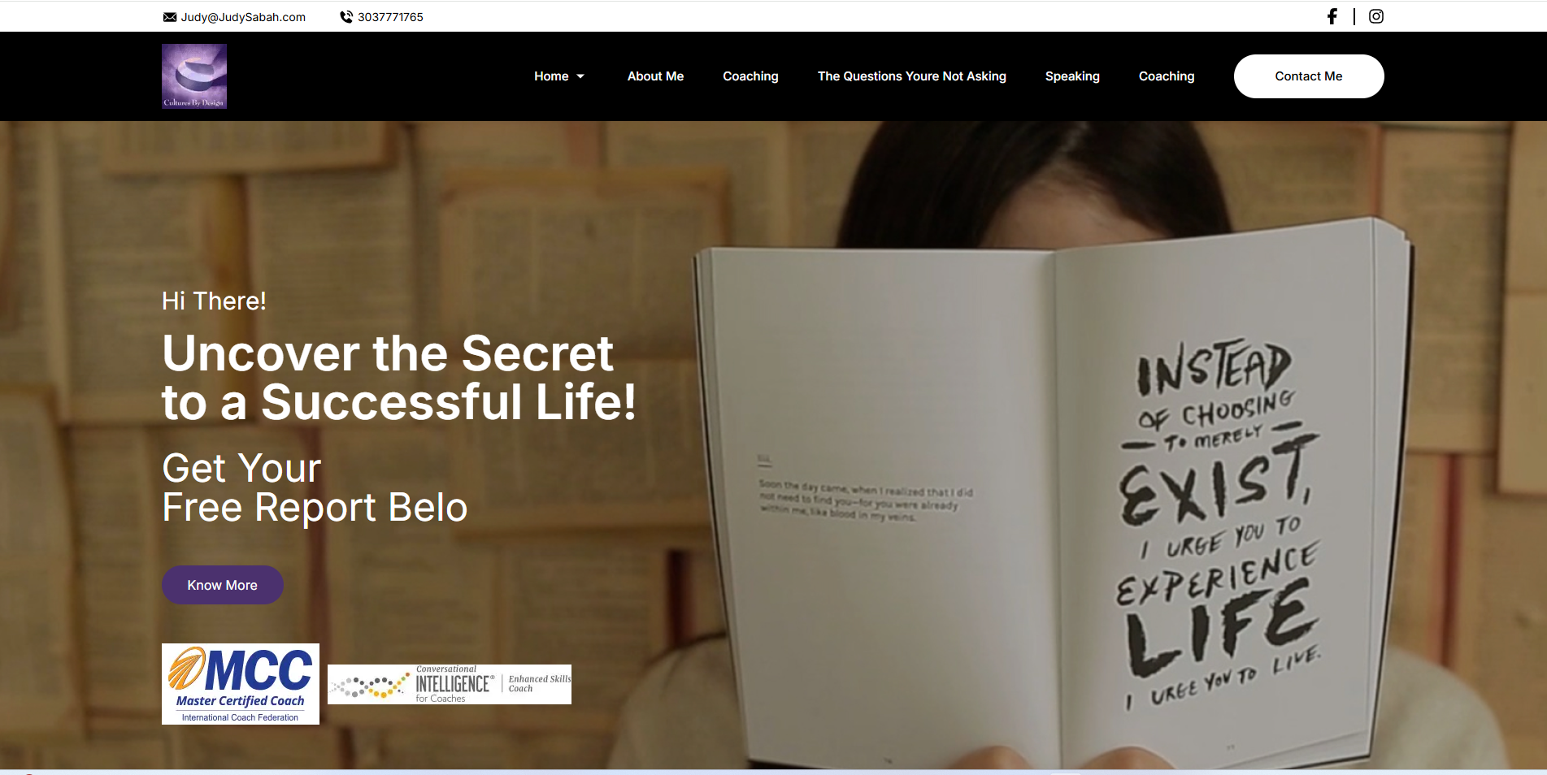The width and height of the screenshot is (1547, 775).
Task: Click the Contact Me button
Action: tap(1309, 76)
